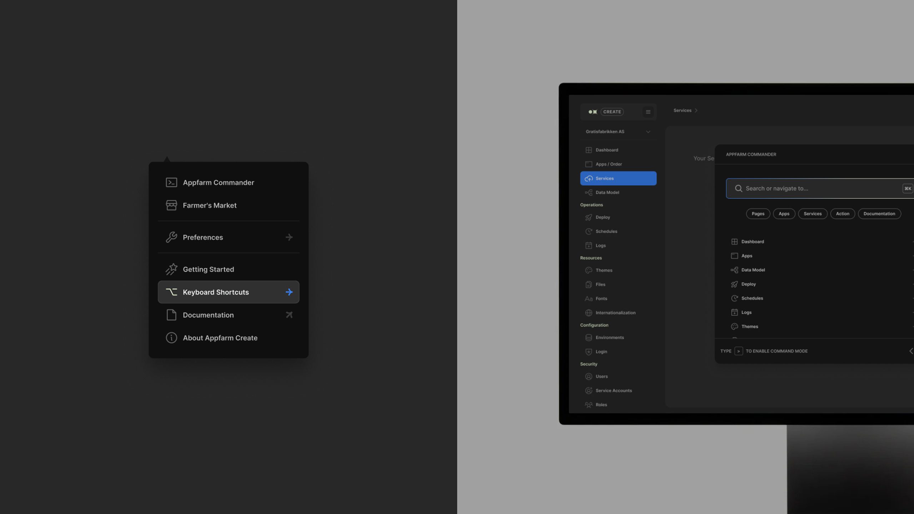Image resolution: width=914 pixels, height=514 pixels.
Task: Open Keyboard Shortcuts submenu with blue arrow
Action: (x=289, y=292)
